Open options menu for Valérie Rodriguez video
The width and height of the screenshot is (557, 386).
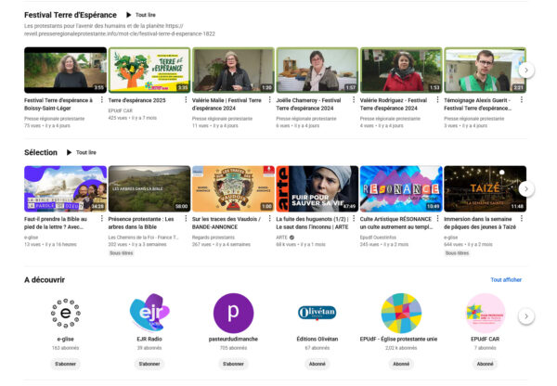[437, 100]
